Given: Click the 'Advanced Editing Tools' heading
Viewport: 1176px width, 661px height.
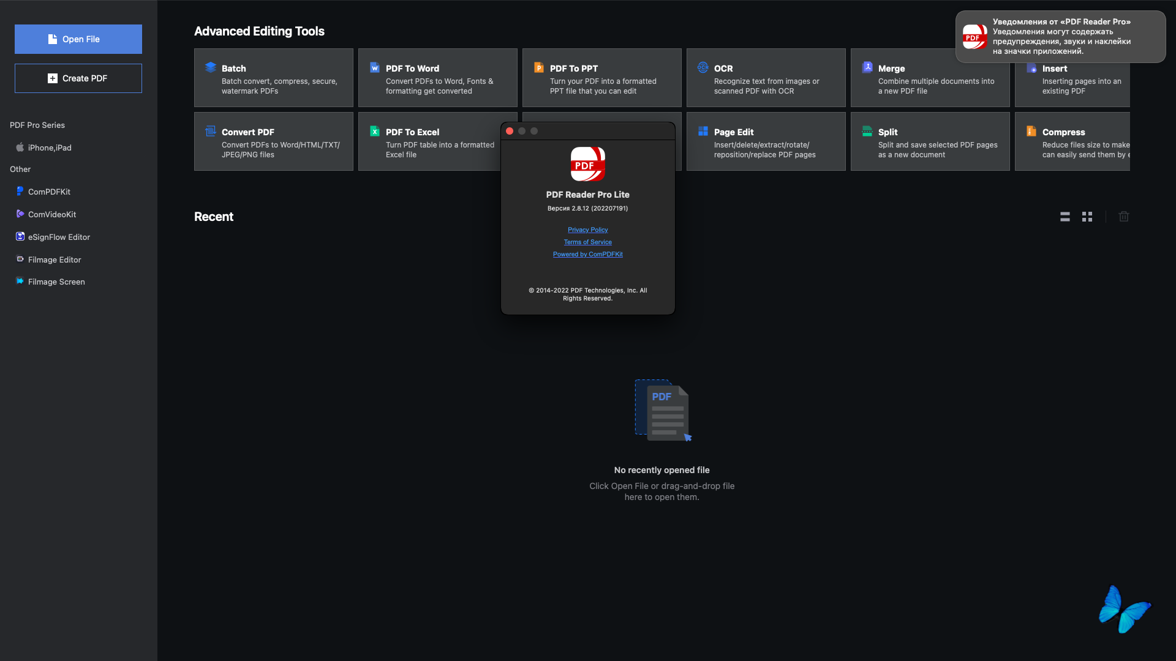Looking at the screenshot, I should 259,31.
